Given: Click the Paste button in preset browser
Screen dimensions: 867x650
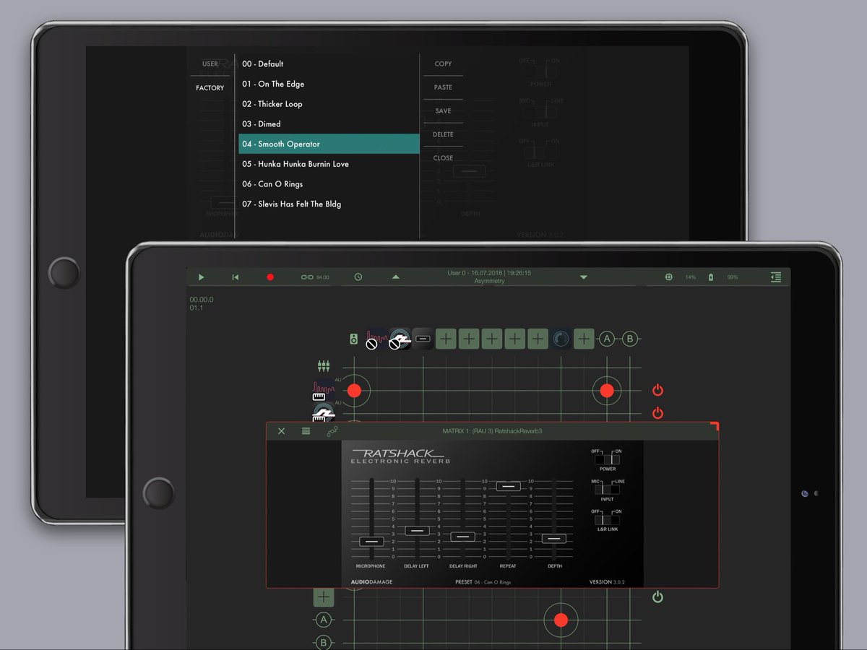Looking at the screenshot, I should pos(443,87).
